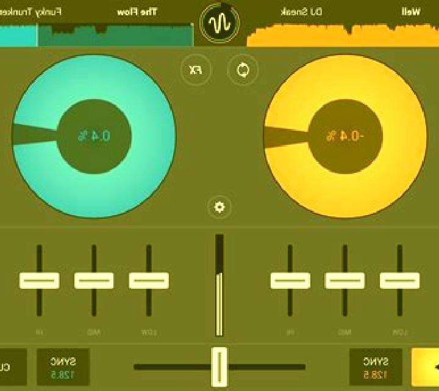
Task: Open the FX effects panel
Action: (x=196, y=70)
